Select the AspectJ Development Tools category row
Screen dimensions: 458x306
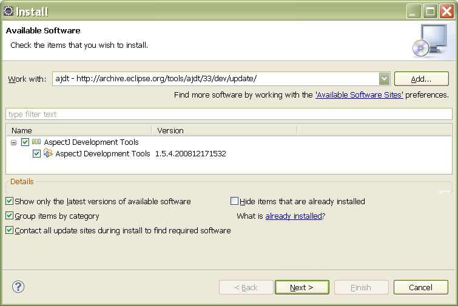tap(91, 142)
